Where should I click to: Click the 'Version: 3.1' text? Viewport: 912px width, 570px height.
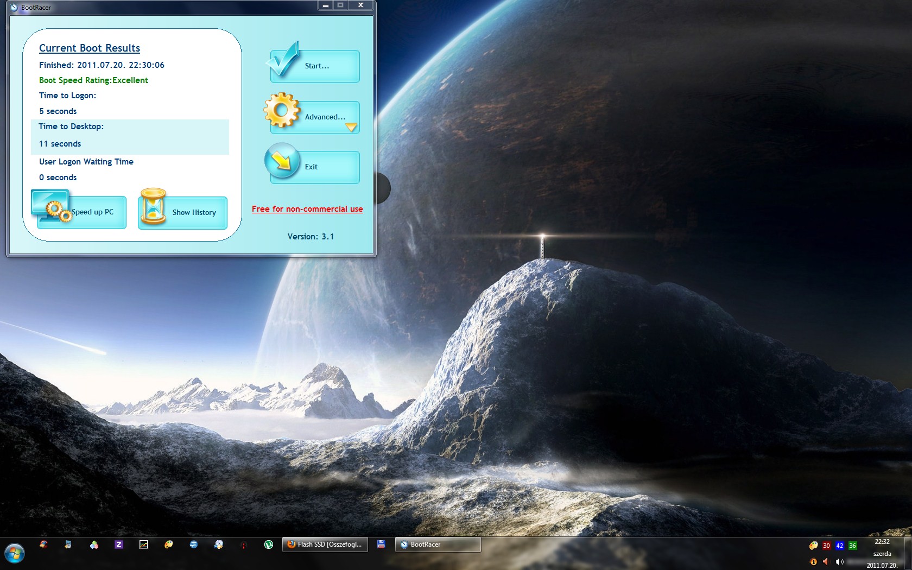pos(311,237)
